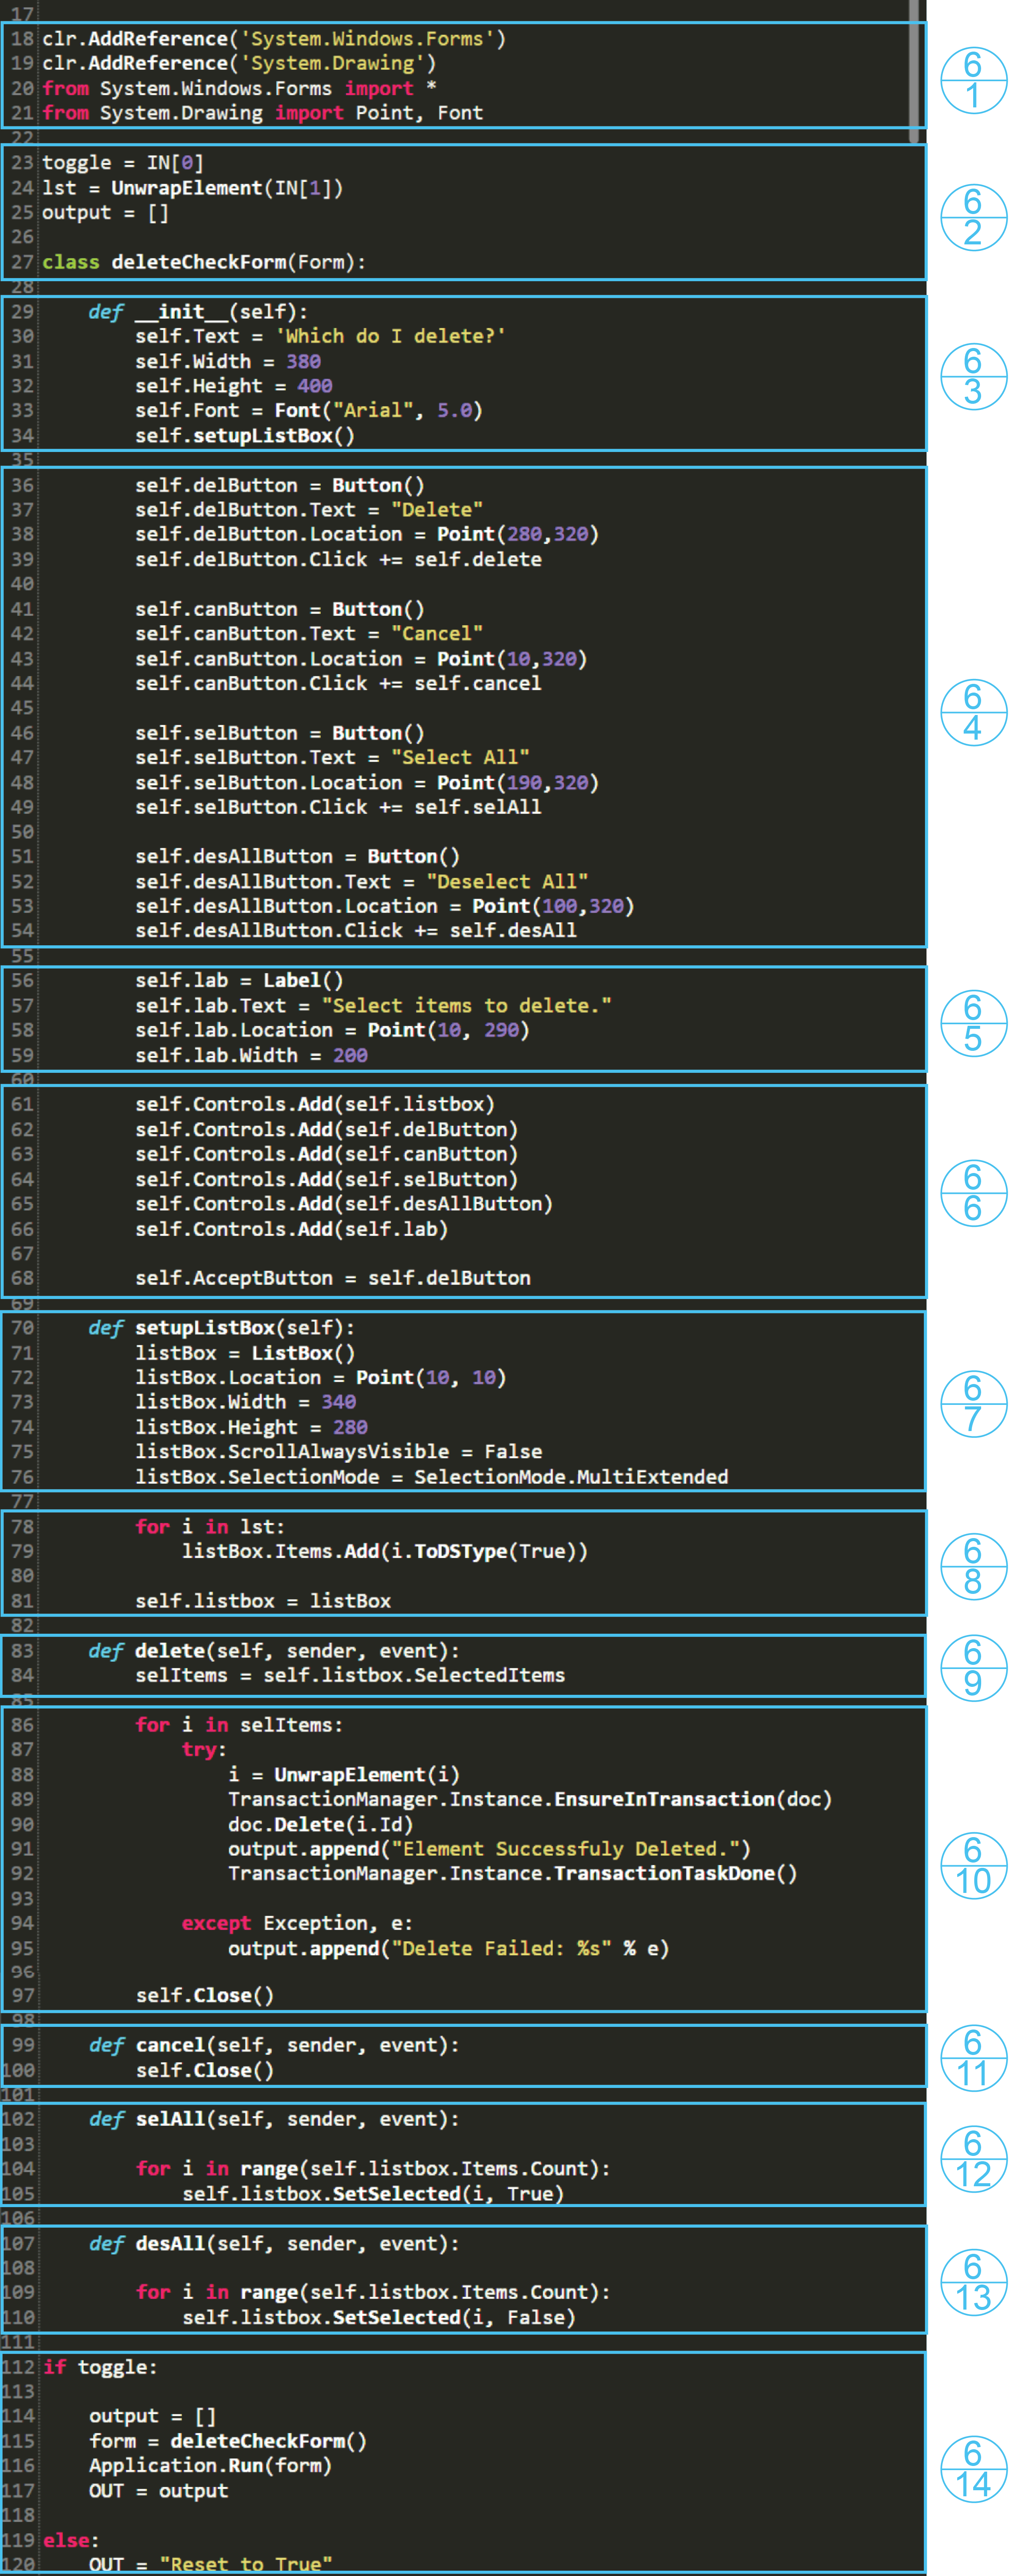Screen dimensions: 1027x2576
Task: Place cursor on 'class deleteCheckForm(Form):' line
Action: 204,262
